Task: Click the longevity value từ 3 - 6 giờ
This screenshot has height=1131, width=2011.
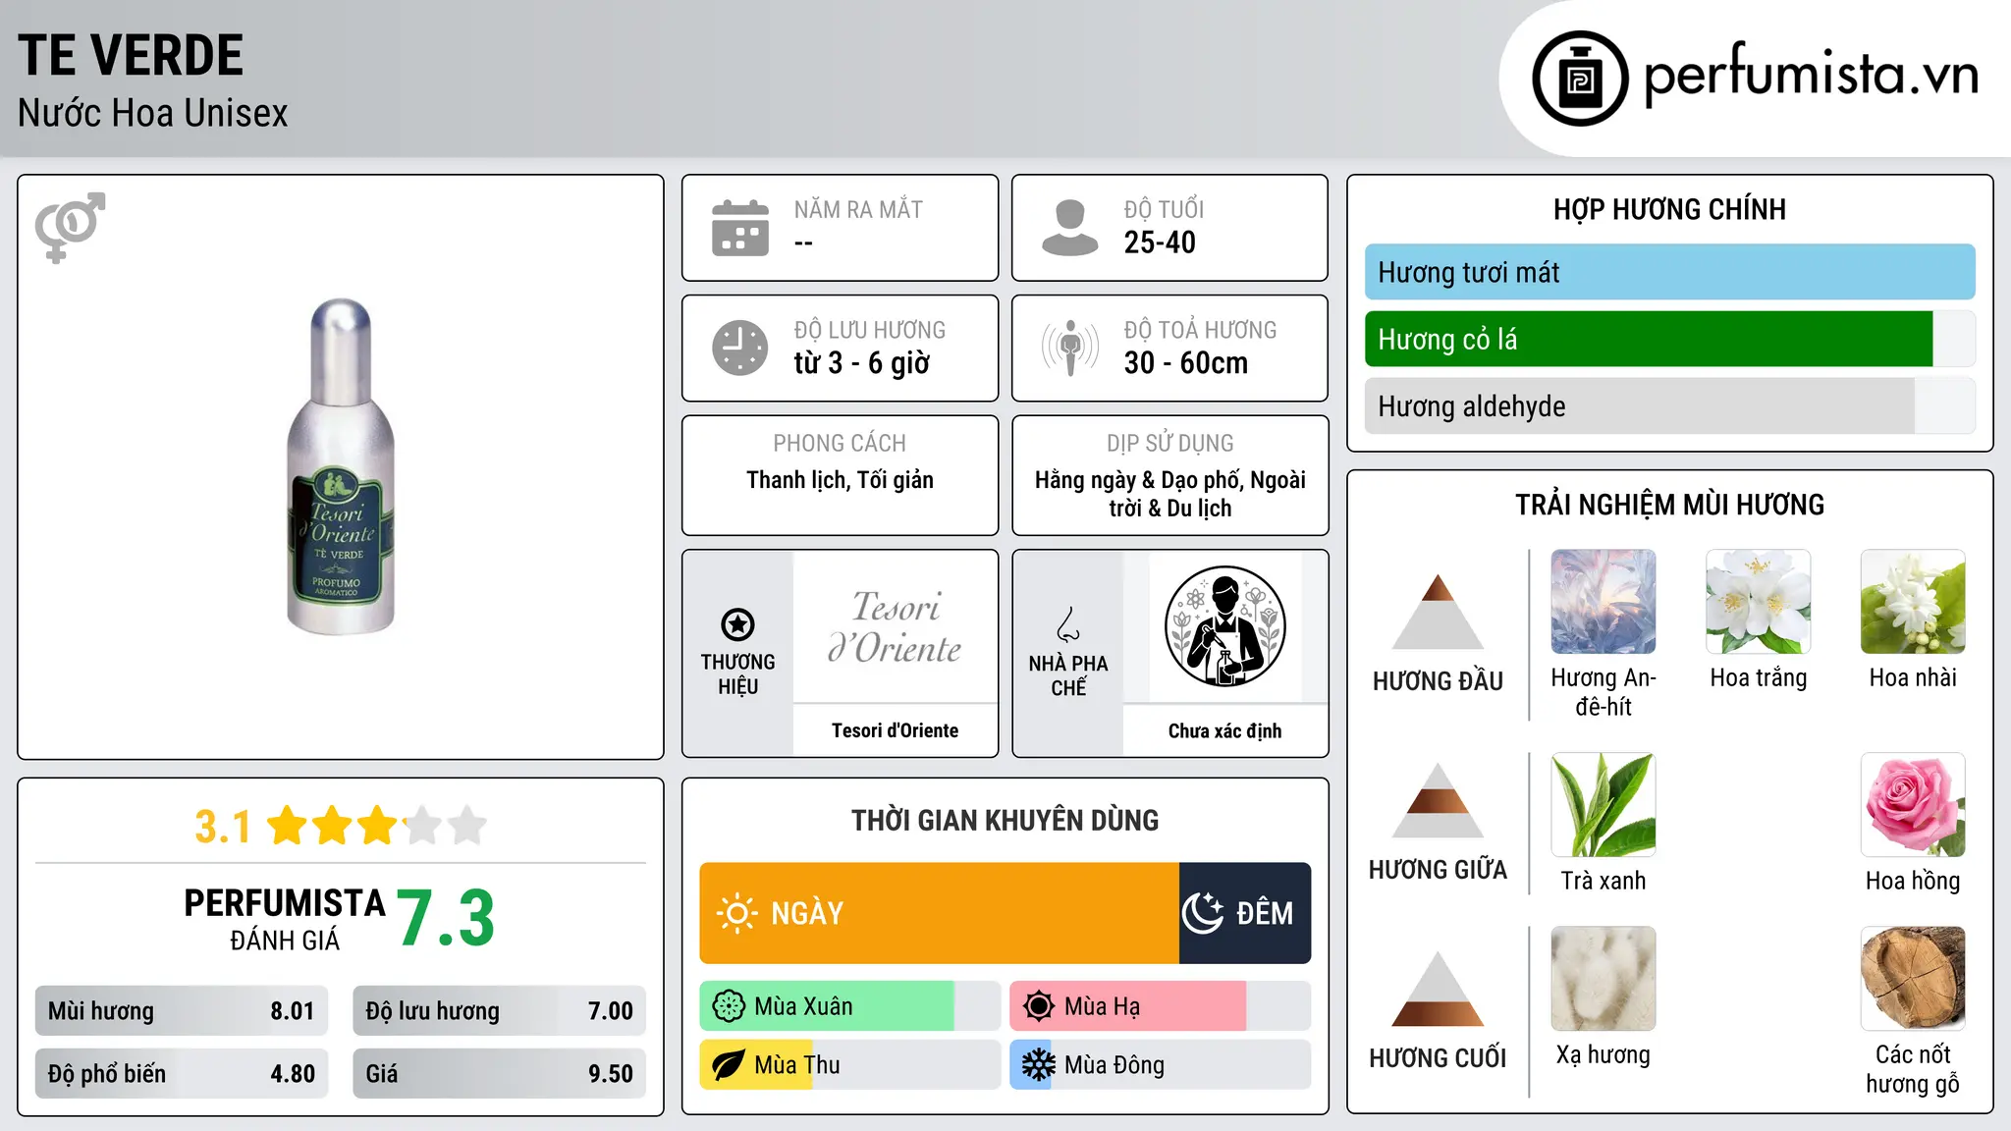Action: pyautogui.click(x=861, y=363)
